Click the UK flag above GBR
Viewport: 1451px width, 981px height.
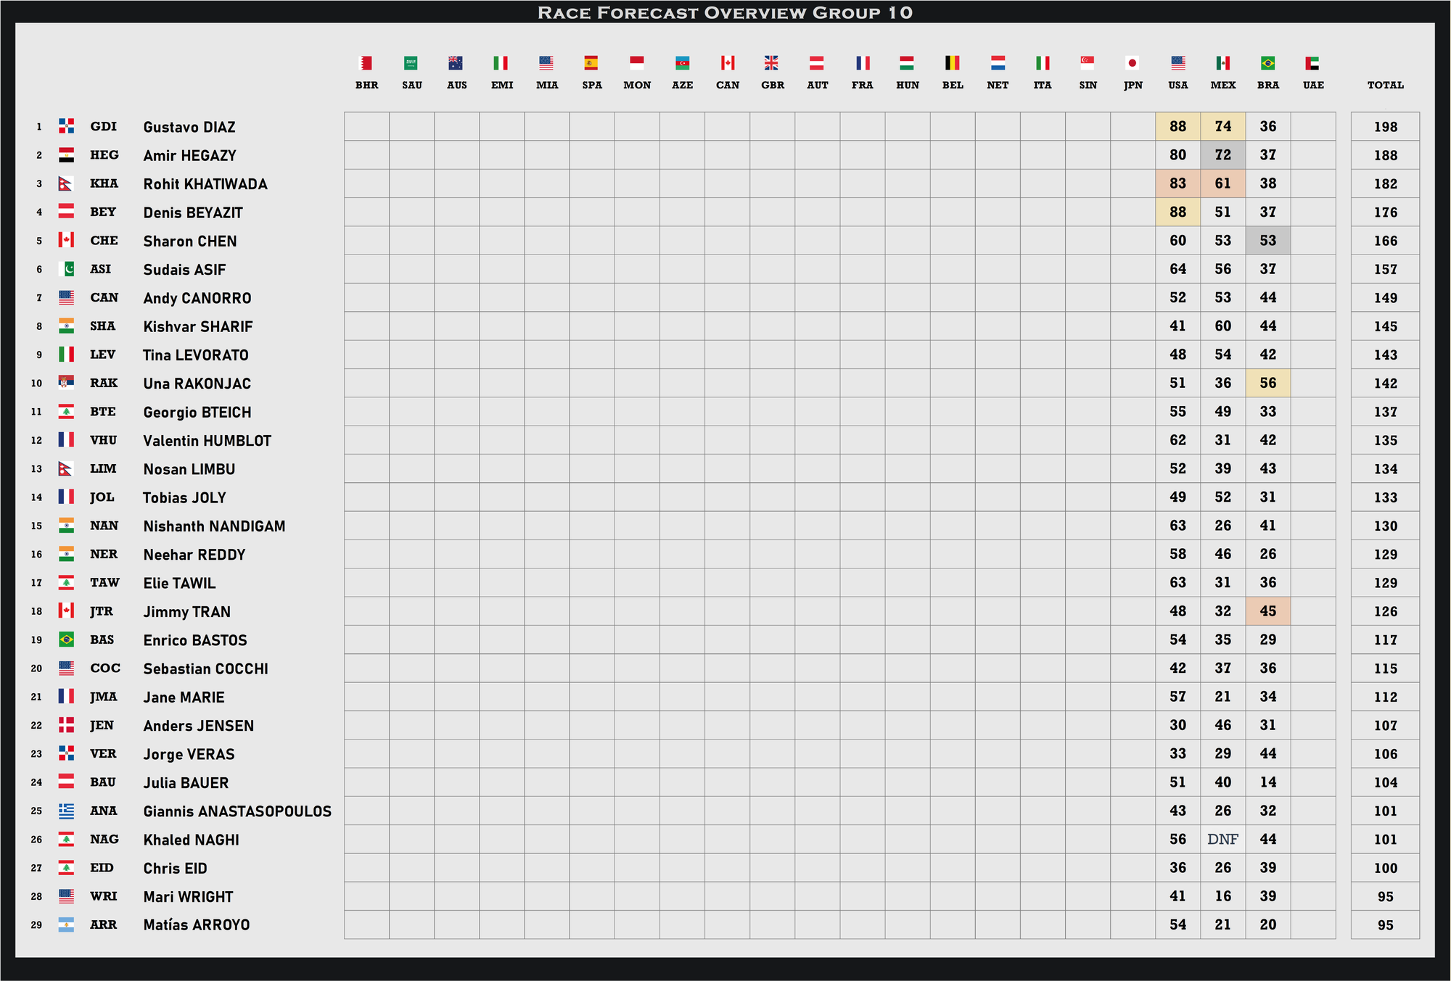tap(772, 63)
